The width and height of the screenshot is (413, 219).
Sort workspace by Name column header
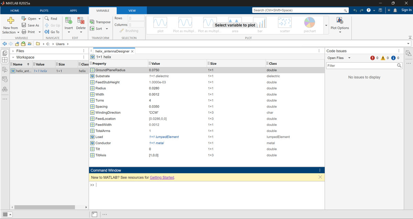[x=21, y=64]
